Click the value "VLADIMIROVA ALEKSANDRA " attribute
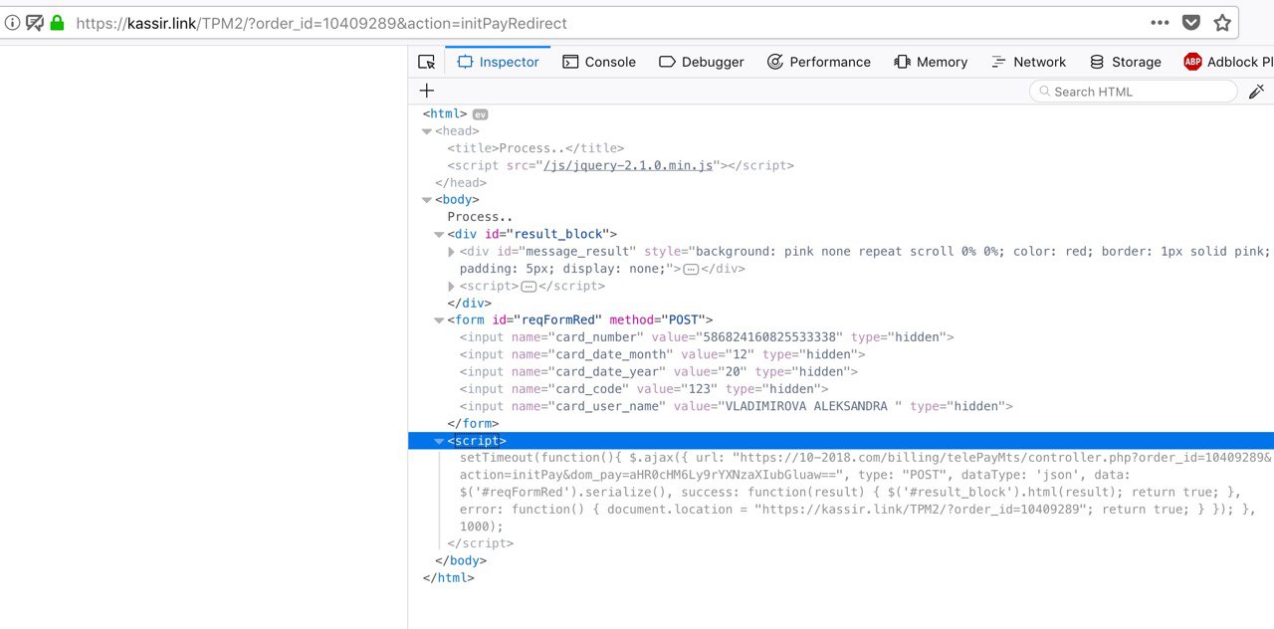The height and width of the screenshot is (629, 1274). pos(786,406)
